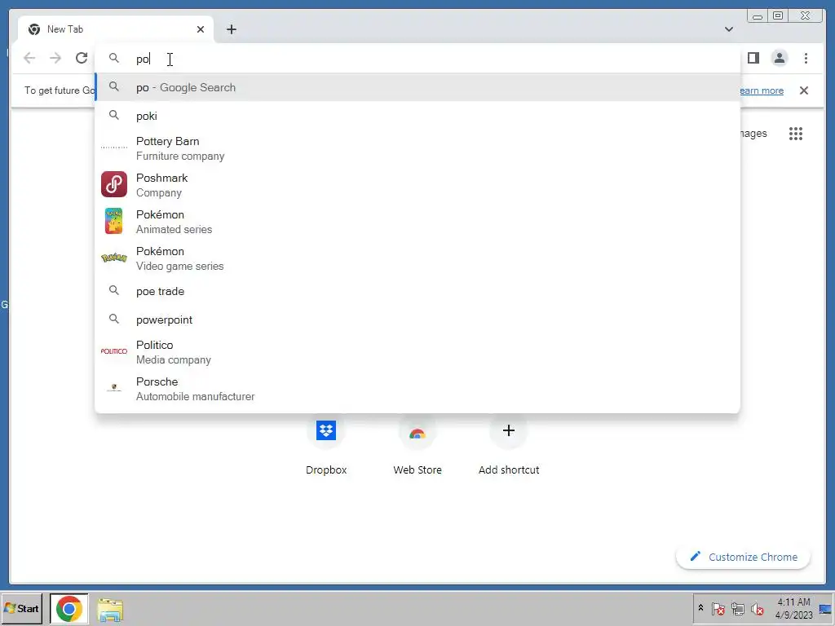Select the 'poe trade' suggestion
Screen dimensions: 835x626
point(417,291)
